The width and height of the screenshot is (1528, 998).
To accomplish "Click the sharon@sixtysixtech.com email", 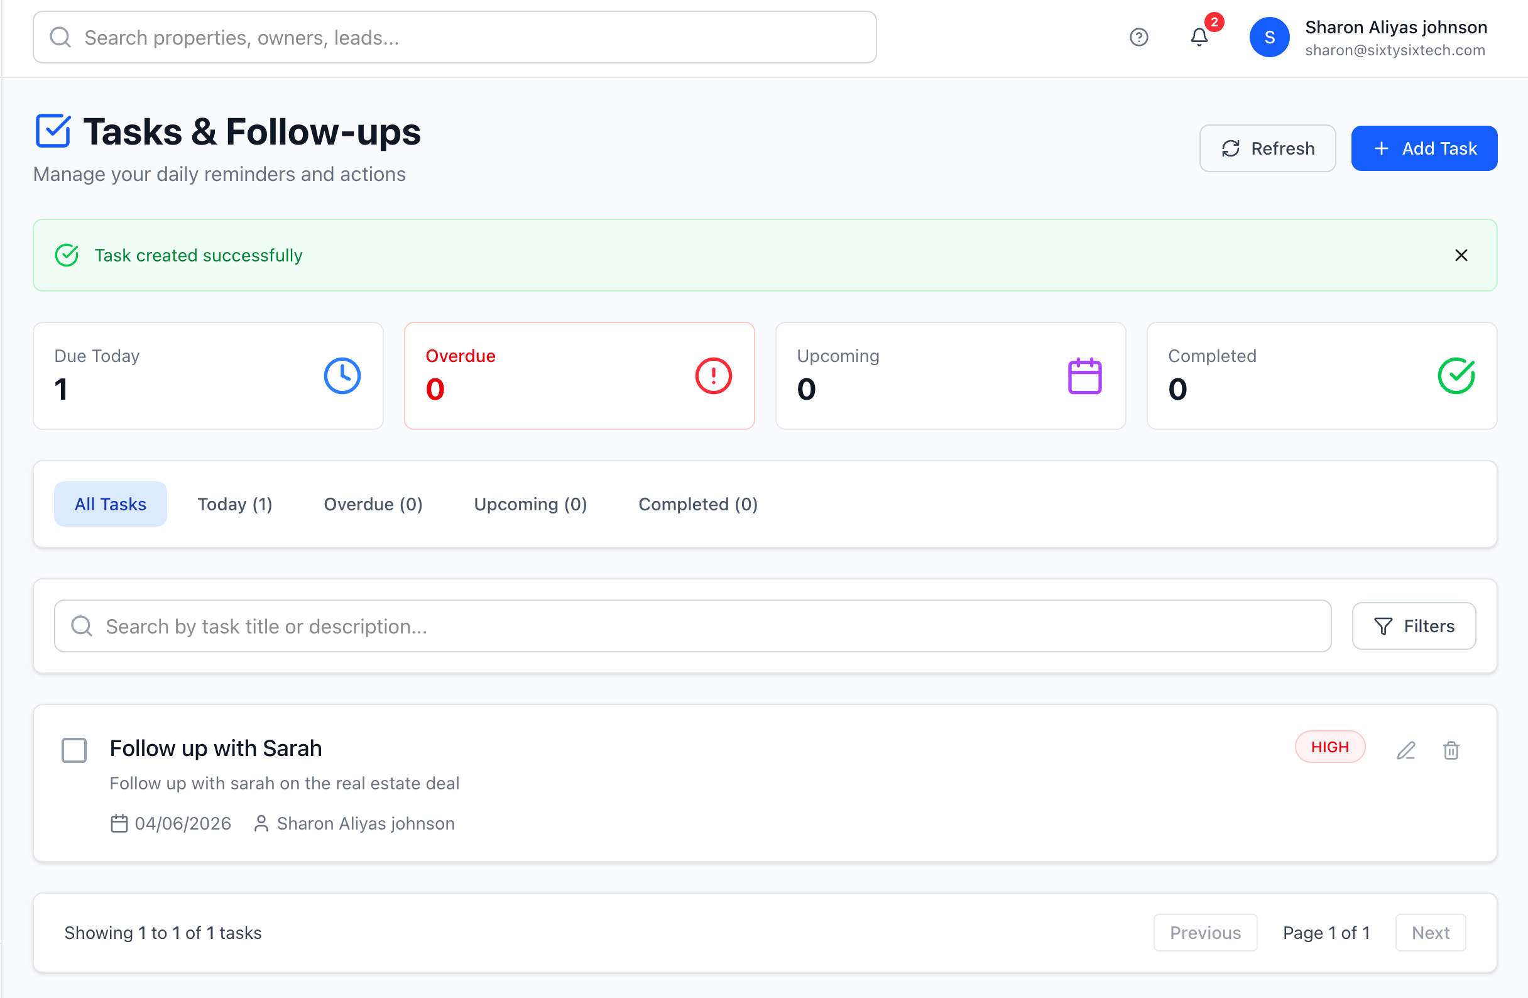I will [x=1394, y=50].
